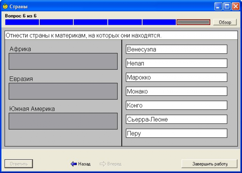Click the Евразия heading label

pyautogui.click(x=21, y=79)
